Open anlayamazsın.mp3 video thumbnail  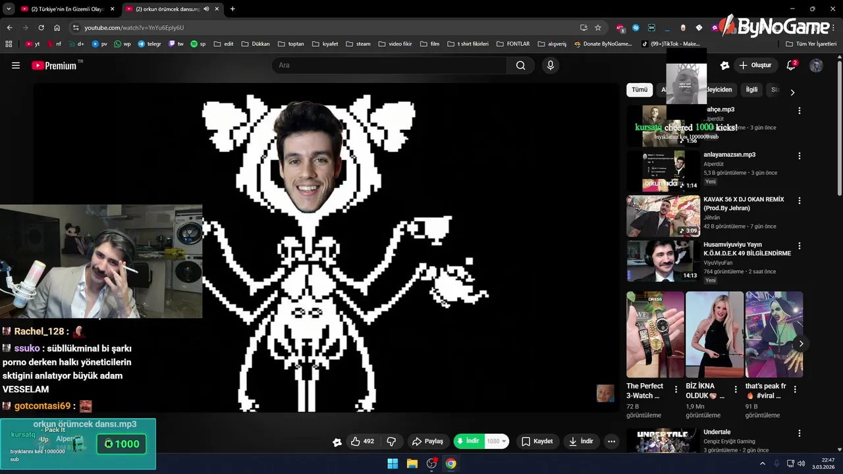coord(663,171)
